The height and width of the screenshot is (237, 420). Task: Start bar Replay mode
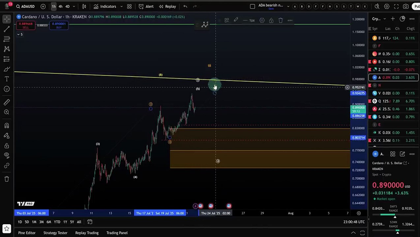[x=167, y=6]
